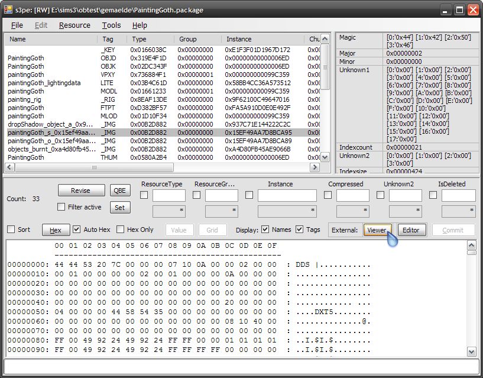Open the File menu

17,25
